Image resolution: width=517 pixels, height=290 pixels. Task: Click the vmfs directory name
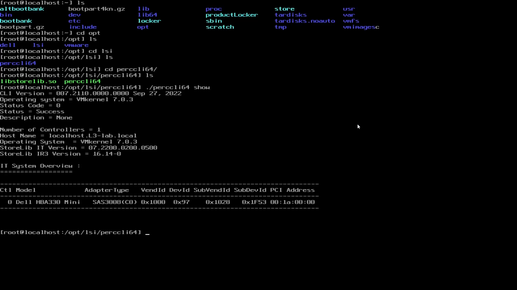pyautogui.click(x=351, y=21)
